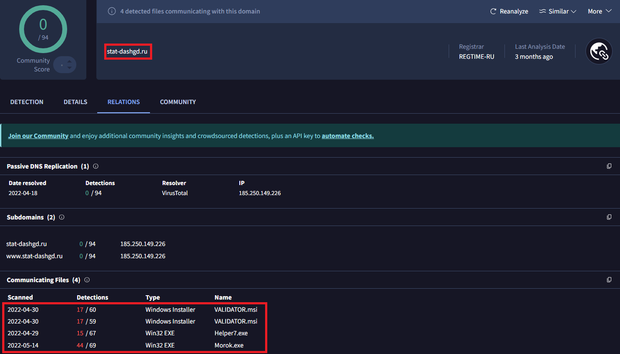The image size is (620, 354).
Task: Downvote the community score
Action: [x=69, y=68]
